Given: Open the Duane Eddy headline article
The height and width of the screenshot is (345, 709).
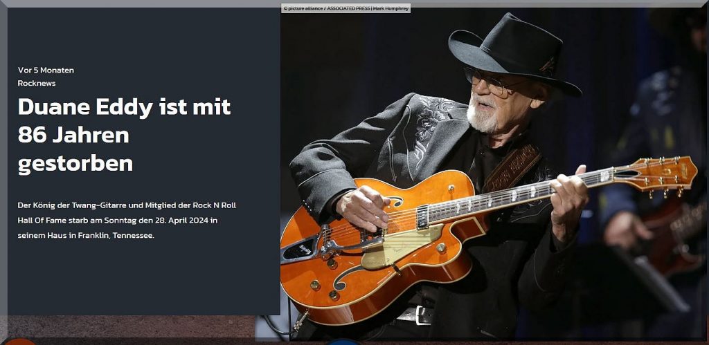Looking at the screenshot, I should coord(124,135).
